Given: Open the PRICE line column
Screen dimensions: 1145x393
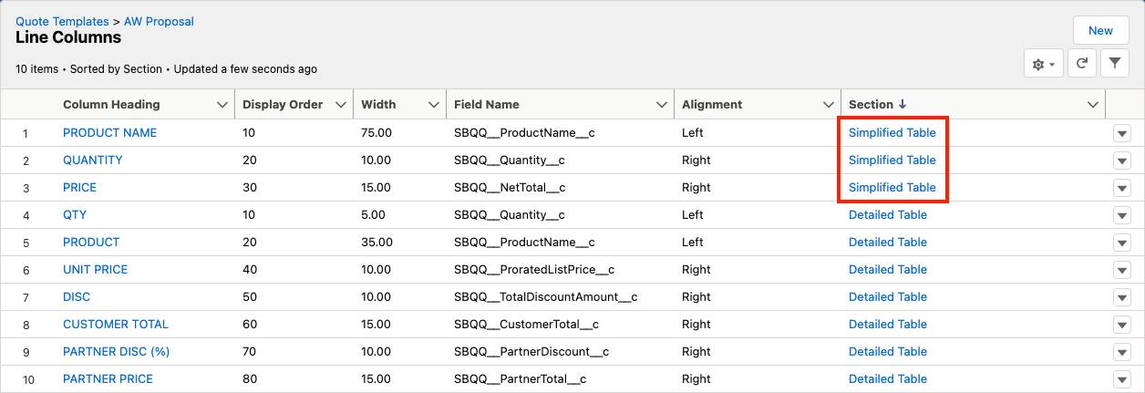Looking at the screenshot, I should point(79,188).
